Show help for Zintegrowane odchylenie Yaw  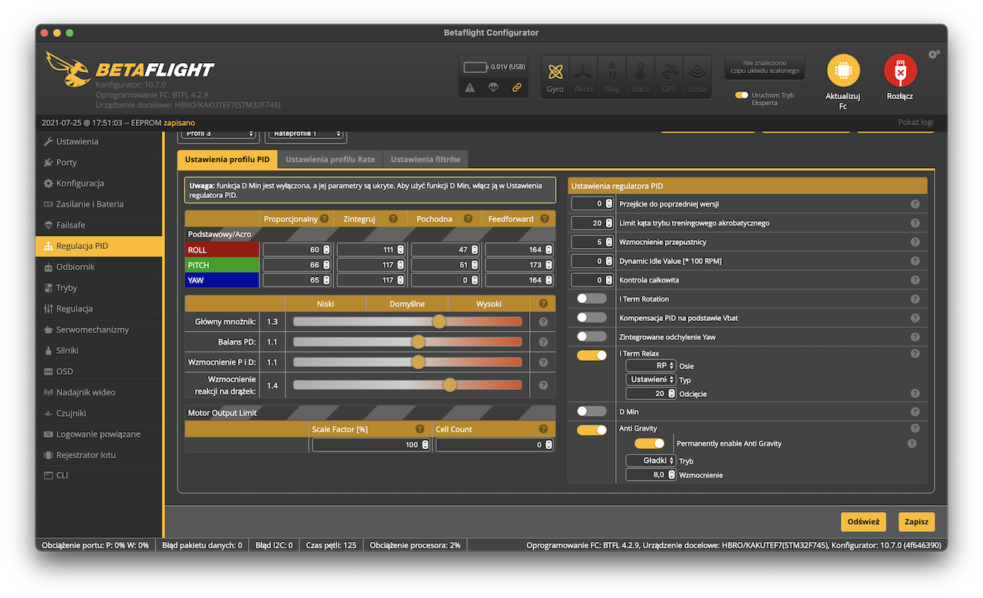(x=915, y=336)
